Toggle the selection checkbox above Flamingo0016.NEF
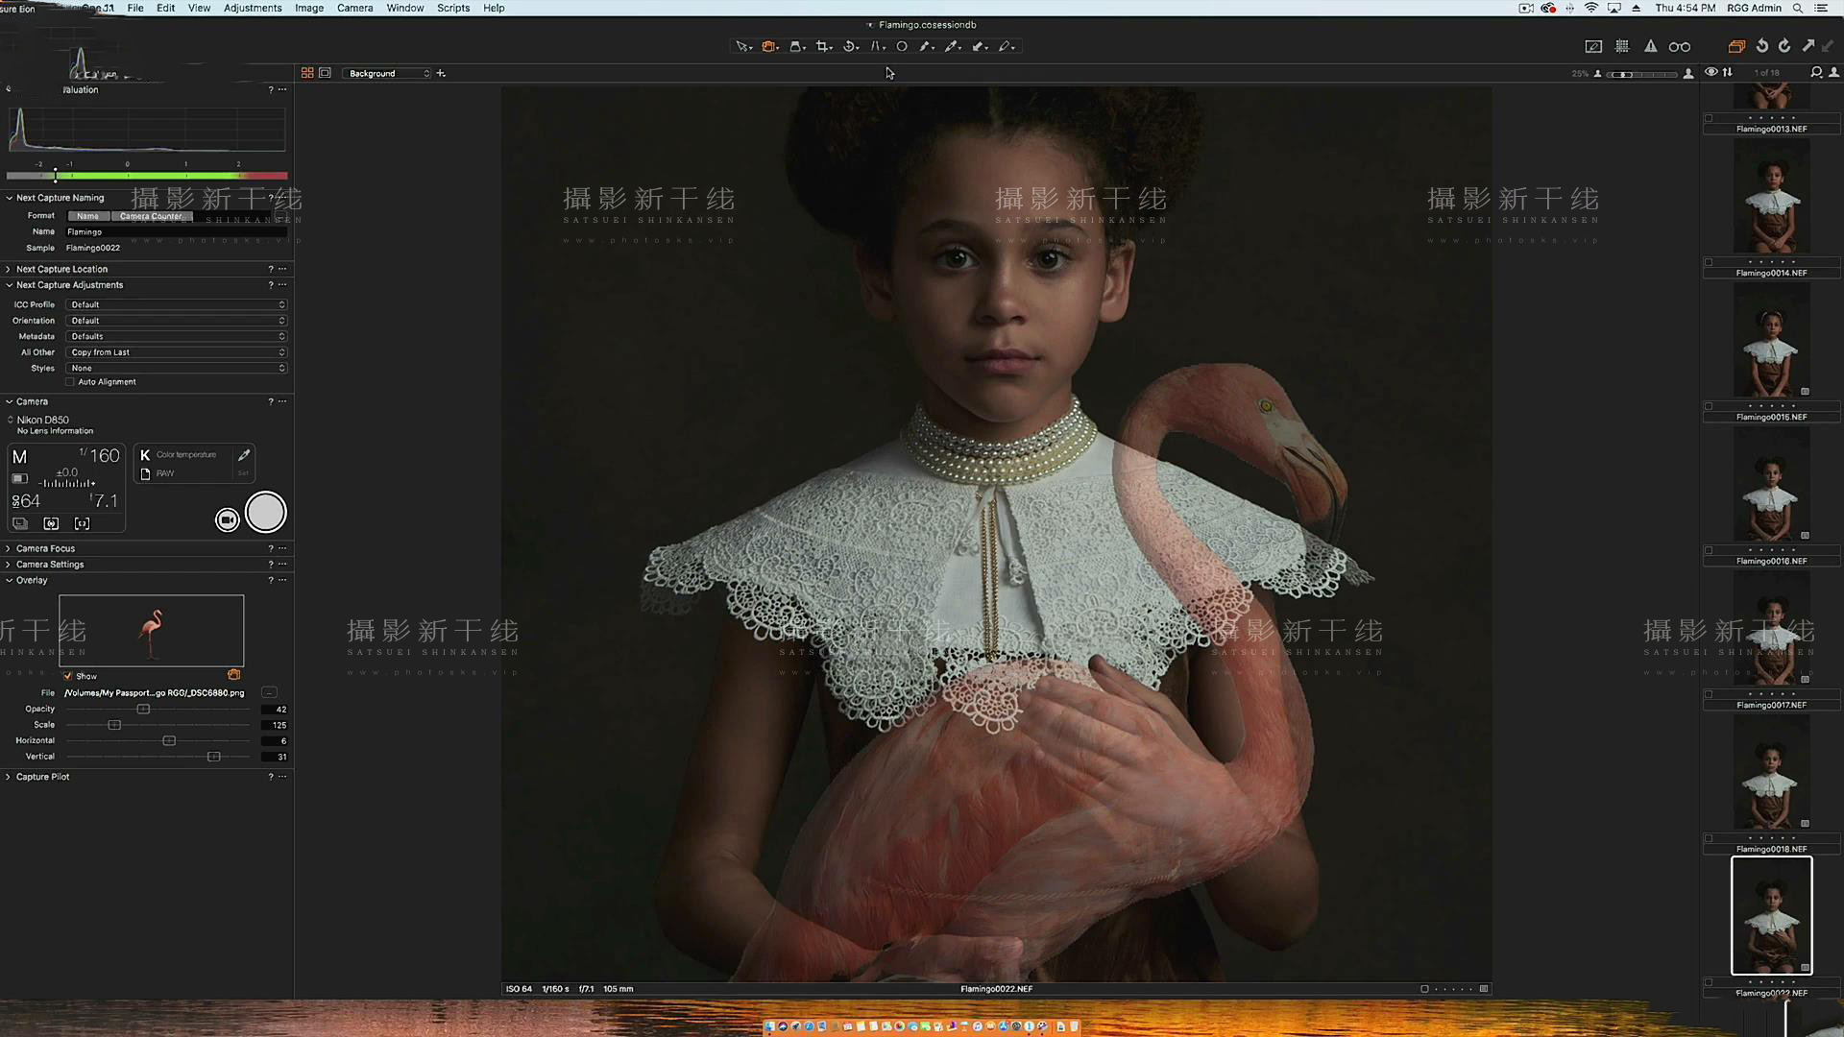 pos(1709,550)
